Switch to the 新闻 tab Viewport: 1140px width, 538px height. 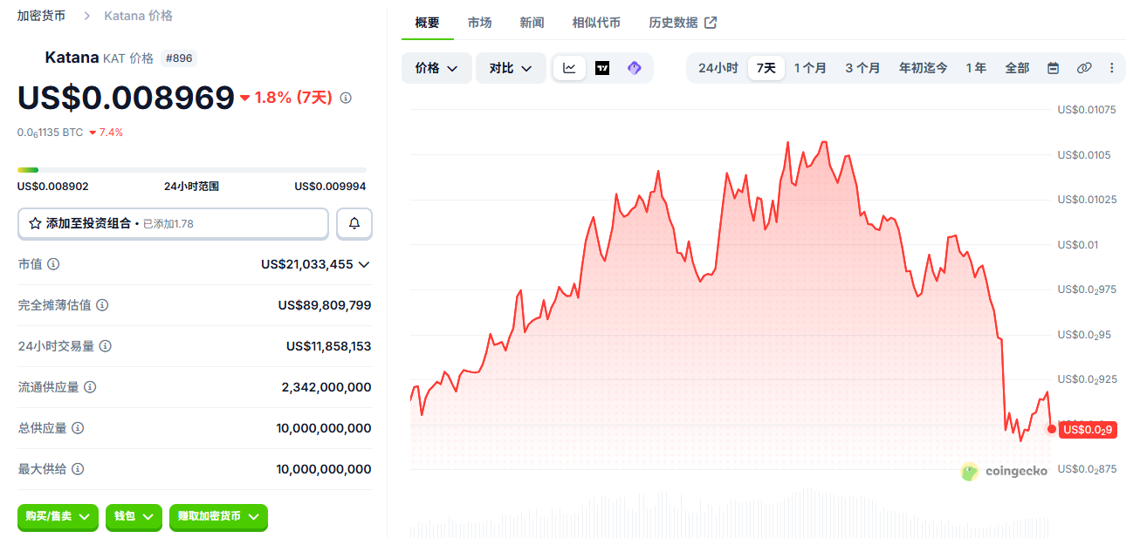click(x=532, y=23)
